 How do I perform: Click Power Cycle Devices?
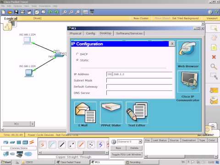[41, 135]
